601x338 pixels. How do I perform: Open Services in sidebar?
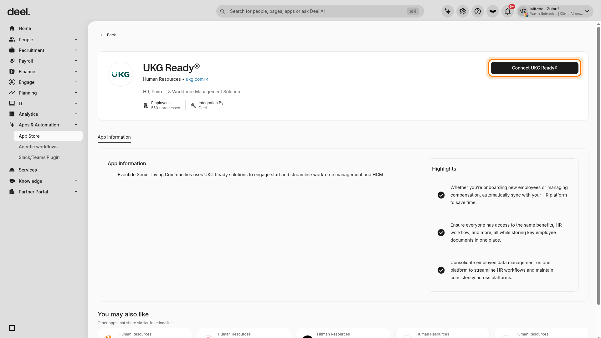coord(44,170)
